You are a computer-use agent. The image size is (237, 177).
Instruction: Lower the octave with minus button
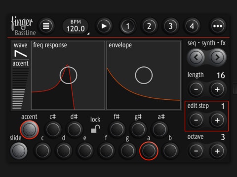point(196,151)
